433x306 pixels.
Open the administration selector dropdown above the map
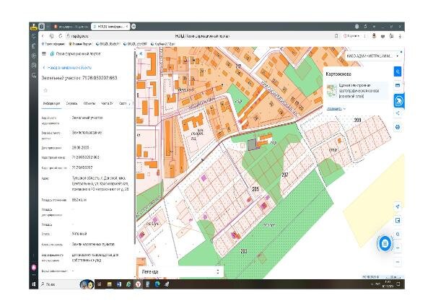point(373,56)
